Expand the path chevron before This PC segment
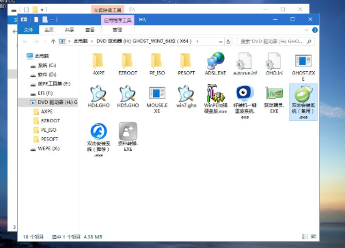Viewport: 345px width, 248px height. pos(69,42)
